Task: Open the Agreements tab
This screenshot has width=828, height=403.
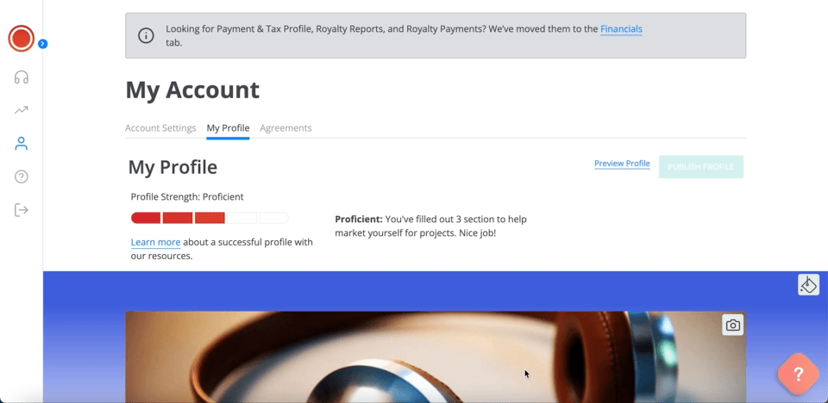Action: pyautogui.click(x=285, y=128)
